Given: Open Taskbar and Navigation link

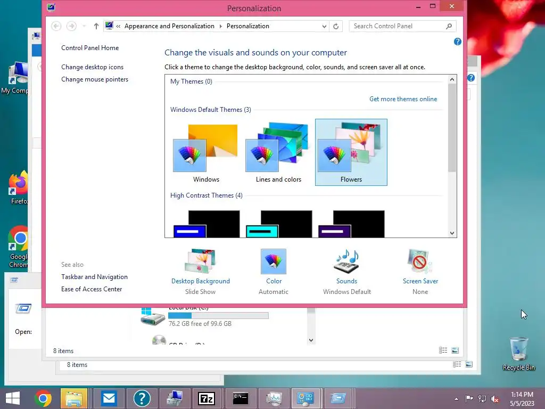Looking at the screenshot, I should point(94,277).
